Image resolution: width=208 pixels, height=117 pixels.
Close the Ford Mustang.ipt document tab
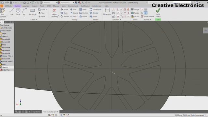click(x=57, y=112)
